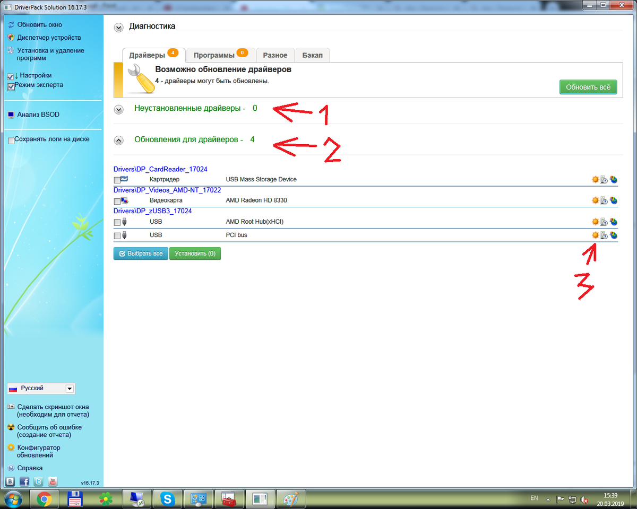The image size is (637, 509).
Task: Check the PCI bus driver checkbox
Action: pyautogui.click(x=117, y=235)
